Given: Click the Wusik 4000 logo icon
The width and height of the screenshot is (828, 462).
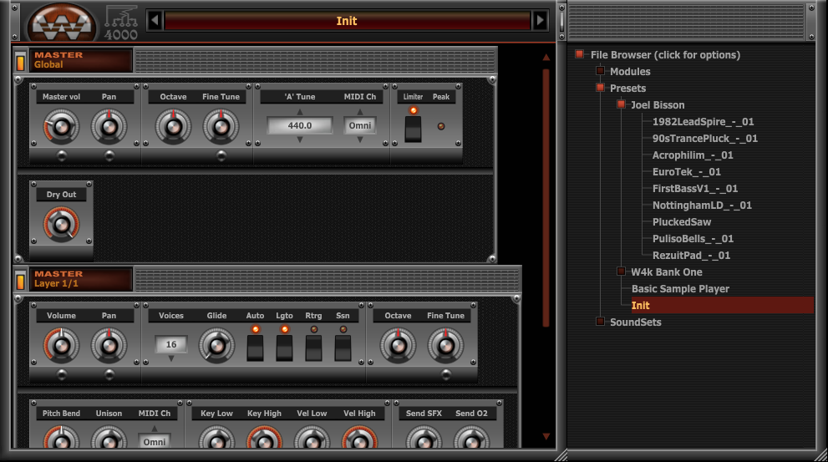Looking at the screenshot, I should [x=62, y=22].
